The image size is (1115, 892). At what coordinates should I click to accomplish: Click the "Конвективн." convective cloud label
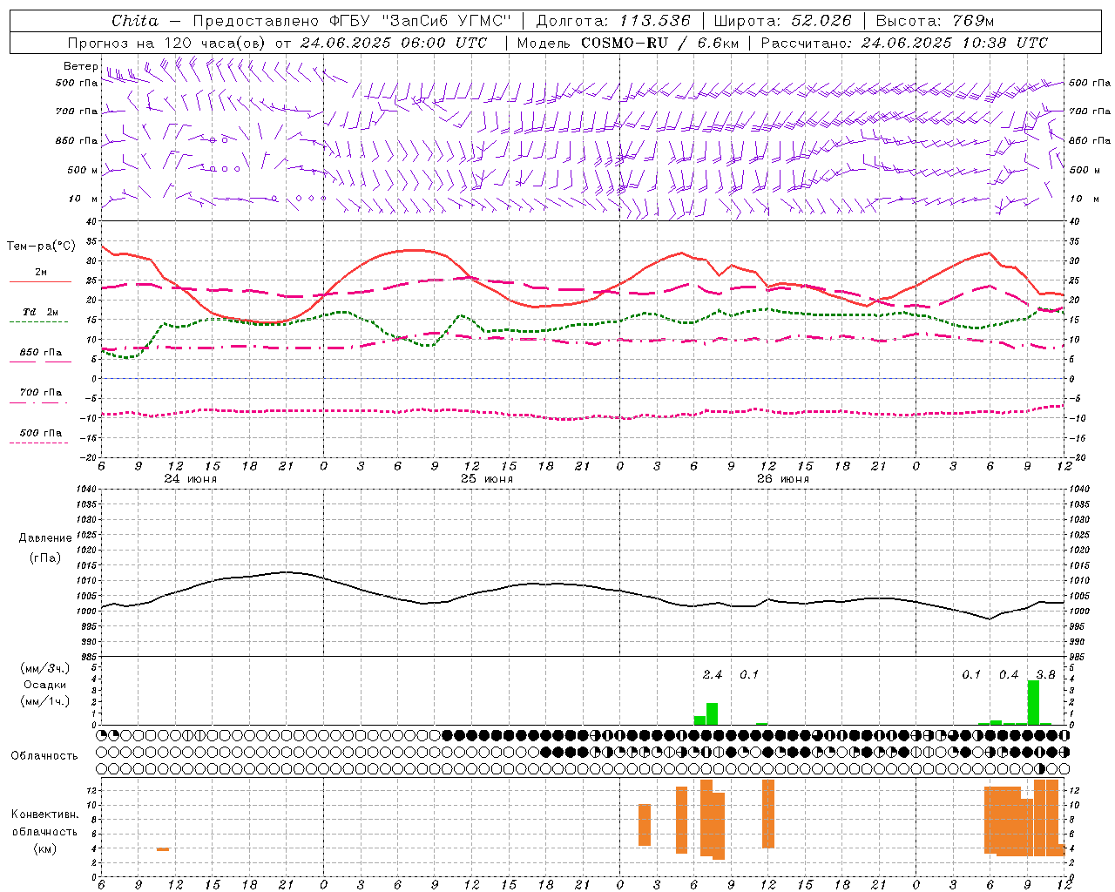tap(45, 814)
